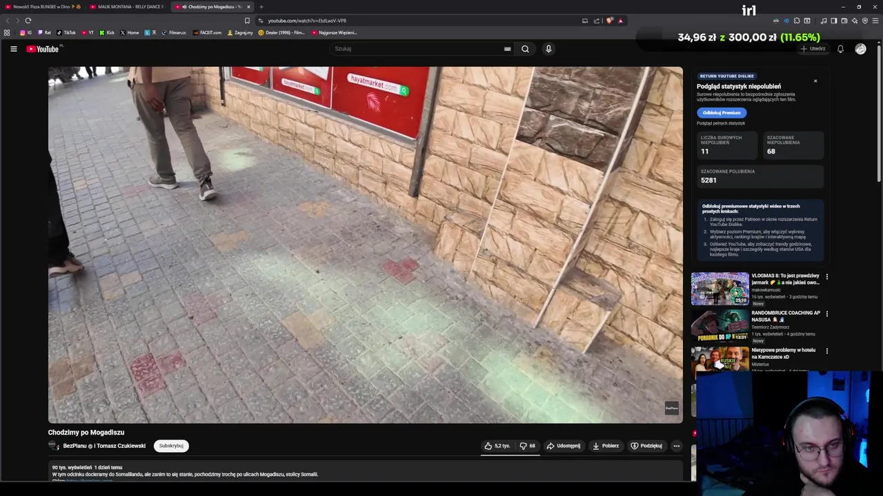The width and height of the screenshot is (883, 496).
Task: Open Brave Leo AI sparkle icon
Action: pos(855,21)
